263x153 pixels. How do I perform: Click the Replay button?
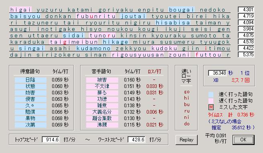[186, 140]
